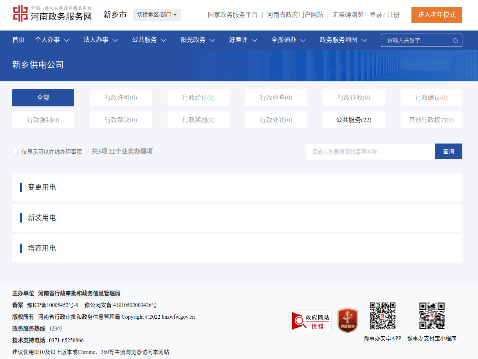Open 法人办事 in the navigation bar
Screen dimensions: 478x359
tap(96, 40)
